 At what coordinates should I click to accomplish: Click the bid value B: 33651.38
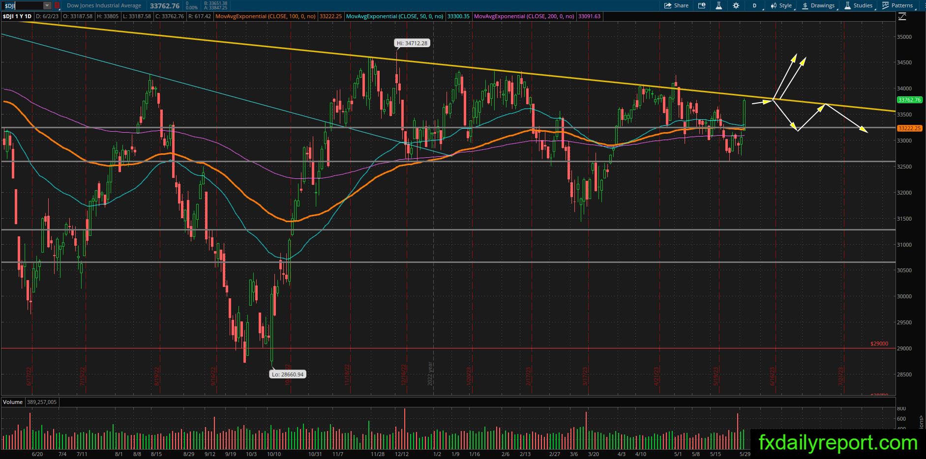pos(215,3)
